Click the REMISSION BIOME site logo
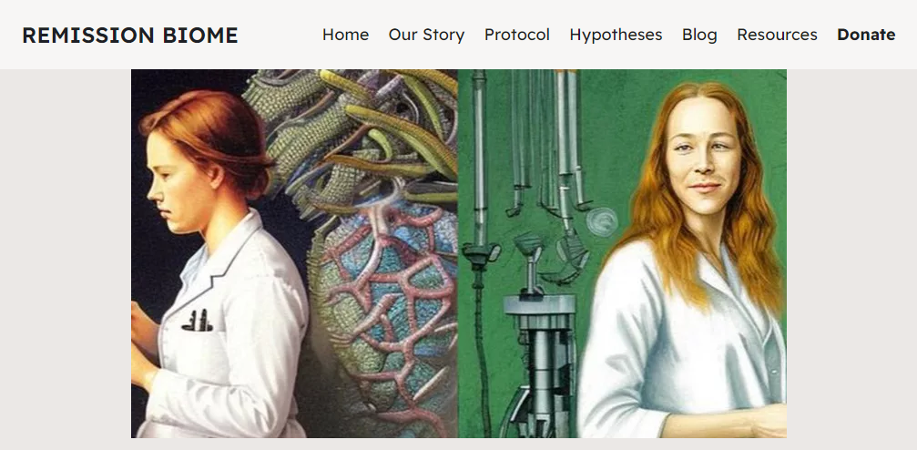The image size is (917, 450). [130, 36]
